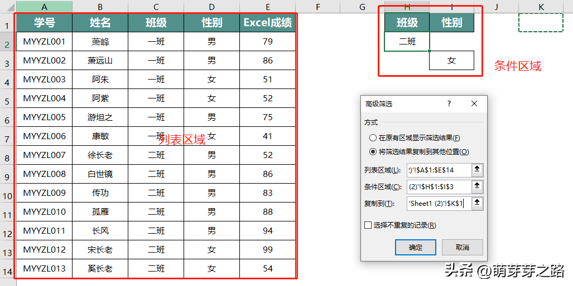Click criteria cell 女 in column I
This screenshot has width=573, height=286.
(x=452, y=61)
